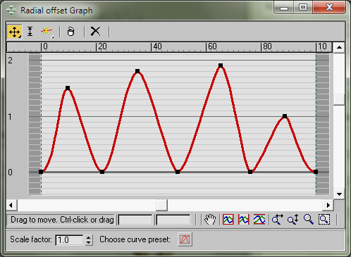This screenshot has height=257, width=351.
Task: Click the horizontal scrollbar right arrow
Action: tap(328, 206)
